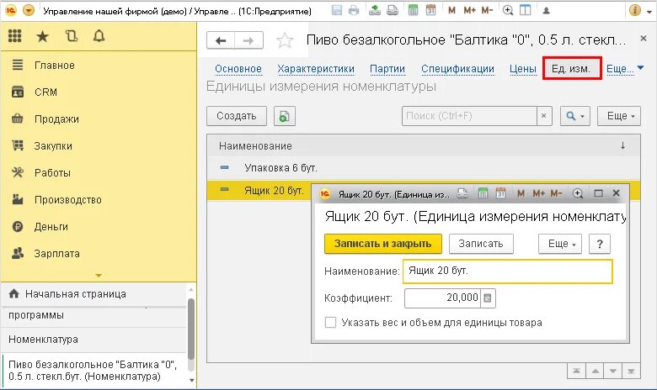Click the zoom magnifier icon in main title bar
The image size is (657, 390).
pos(508,10)
